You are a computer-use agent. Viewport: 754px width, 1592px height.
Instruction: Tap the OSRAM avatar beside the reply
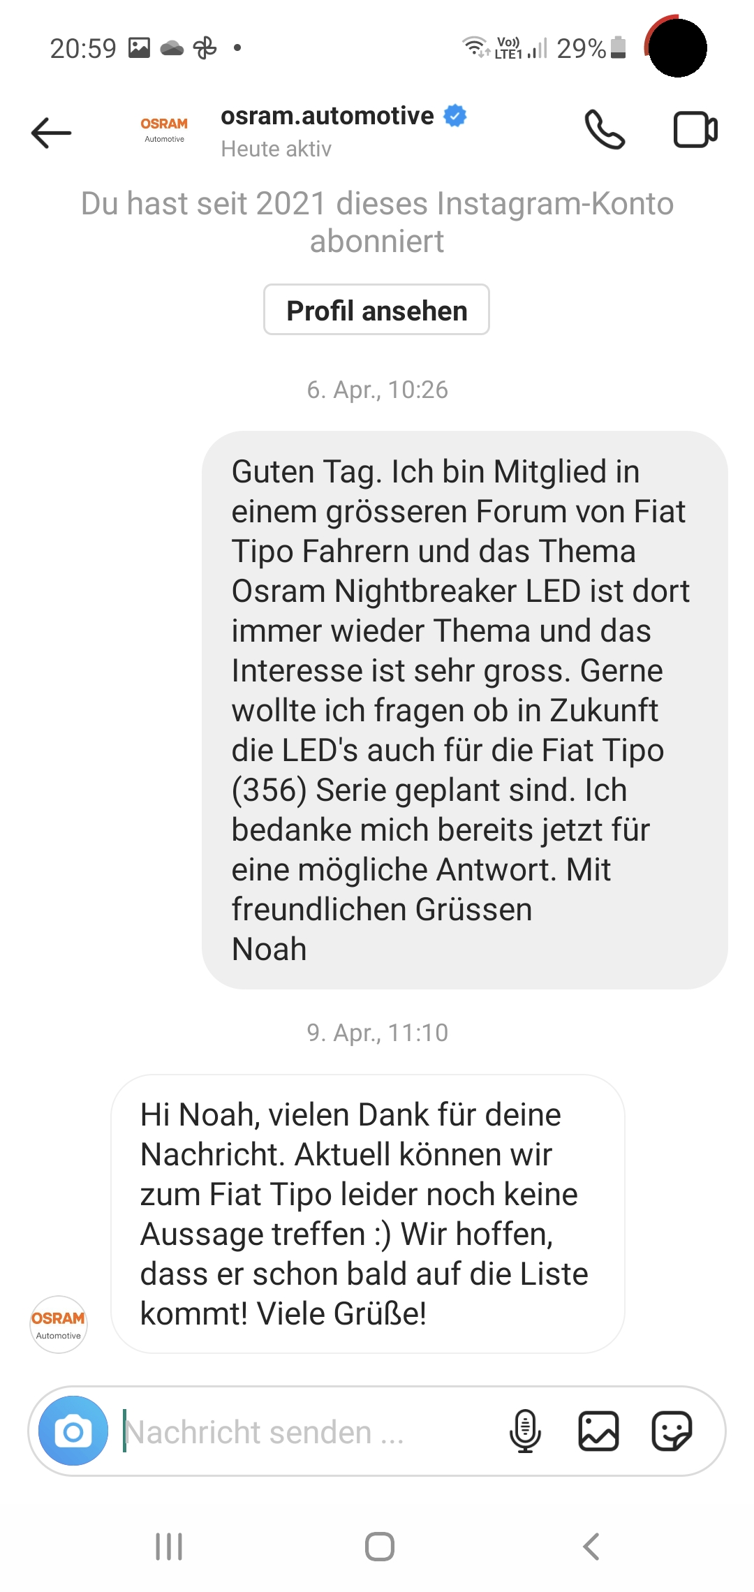click(59, 1325)
